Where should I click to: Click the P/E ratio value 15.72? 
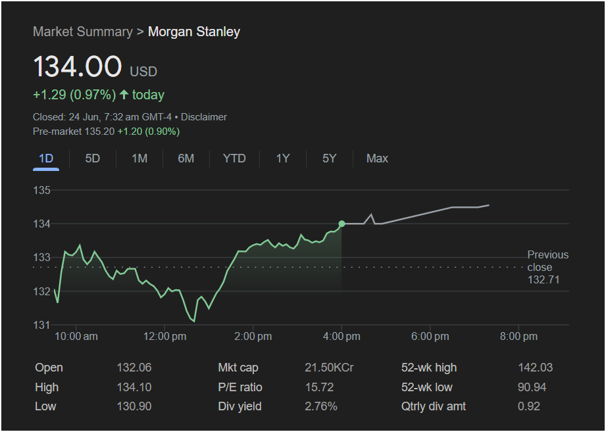pyautogui.click(x=319, y=387)
